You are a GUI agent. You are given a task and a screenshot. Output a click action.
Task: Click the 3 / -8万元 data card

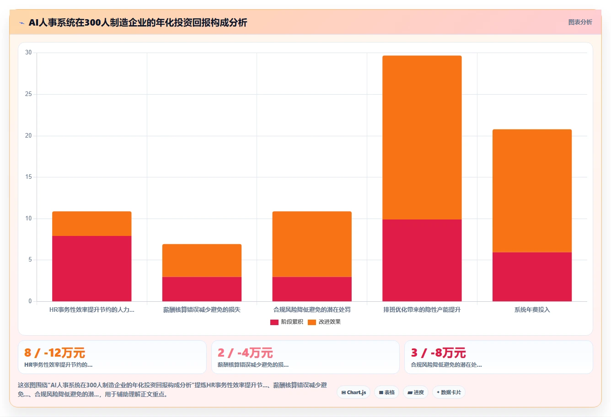coord(498,357)
